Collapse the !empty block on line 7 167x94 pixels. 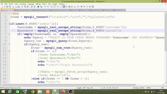9,34
